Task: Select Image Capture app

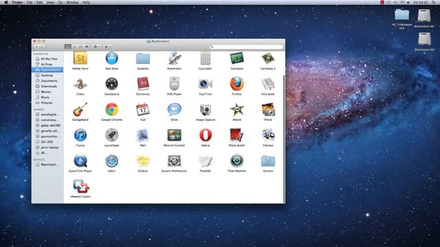Action: click(x=206, y=110)
